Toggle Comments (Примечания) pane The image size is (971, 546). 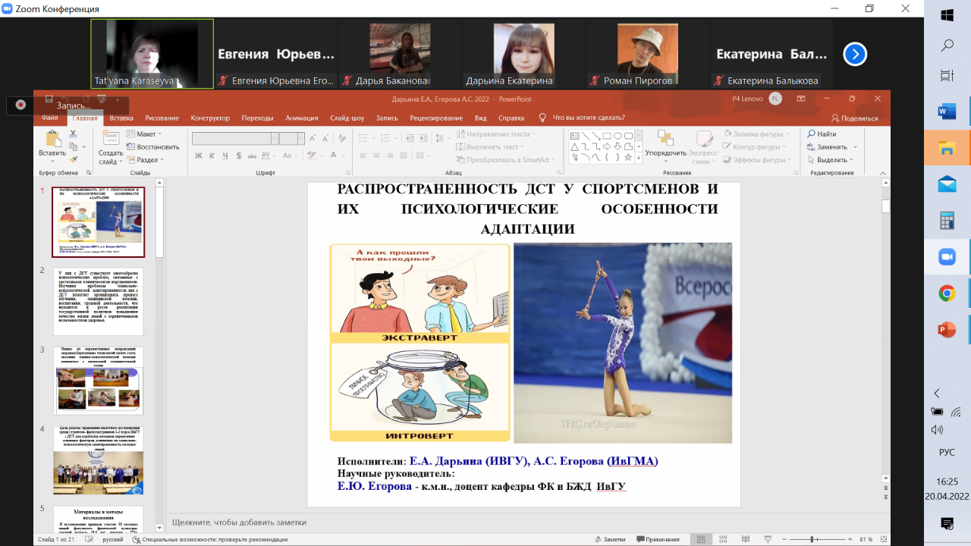click(658, 539)
